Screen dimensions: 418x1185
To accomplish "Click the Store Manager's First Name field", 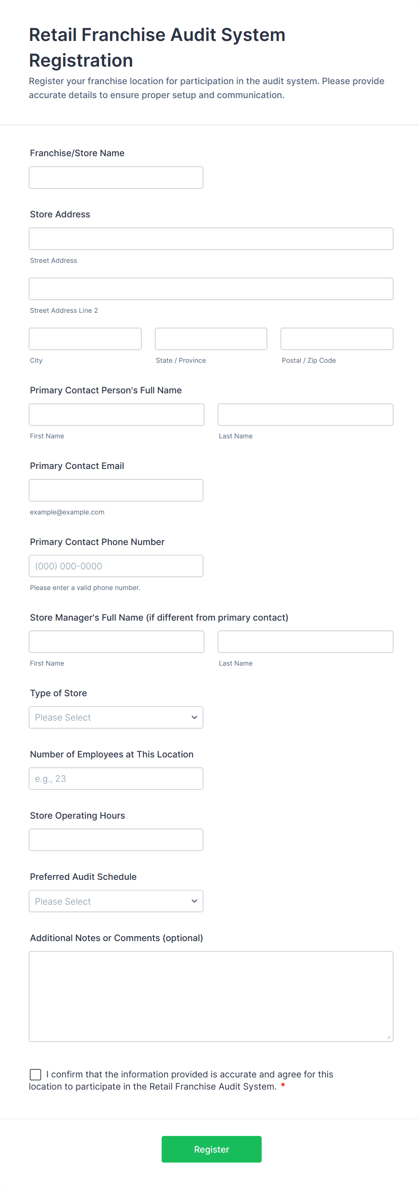I will point(116,641).
